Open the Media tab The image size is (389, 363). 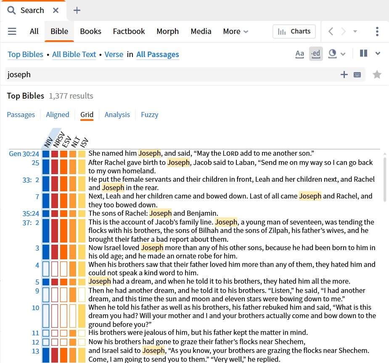coord(201,31)
